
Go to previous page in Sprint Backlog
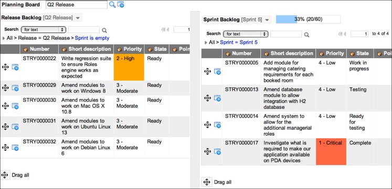click(x=344, y=34)
